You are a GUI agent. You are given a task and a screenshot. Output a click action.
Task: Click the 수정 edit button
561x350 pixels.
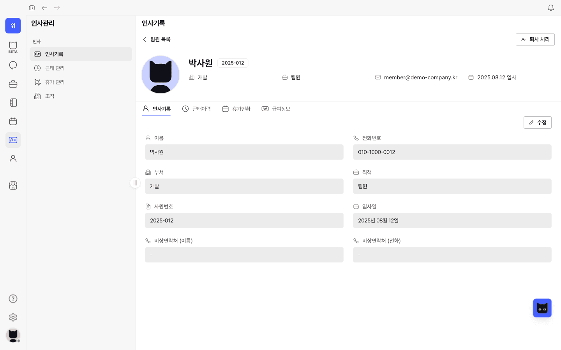(538, 122)
